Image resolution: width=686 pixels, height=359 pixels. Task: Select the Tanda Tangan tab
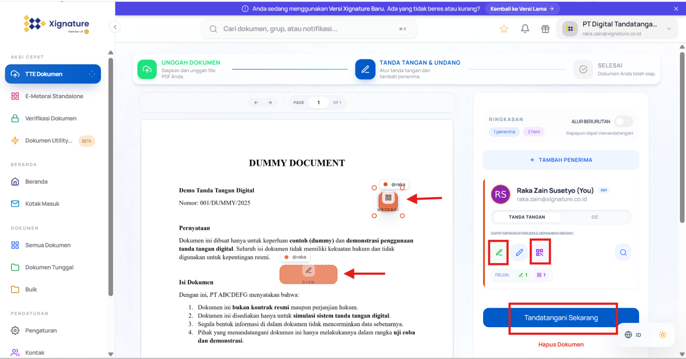[x=527, y=217]
